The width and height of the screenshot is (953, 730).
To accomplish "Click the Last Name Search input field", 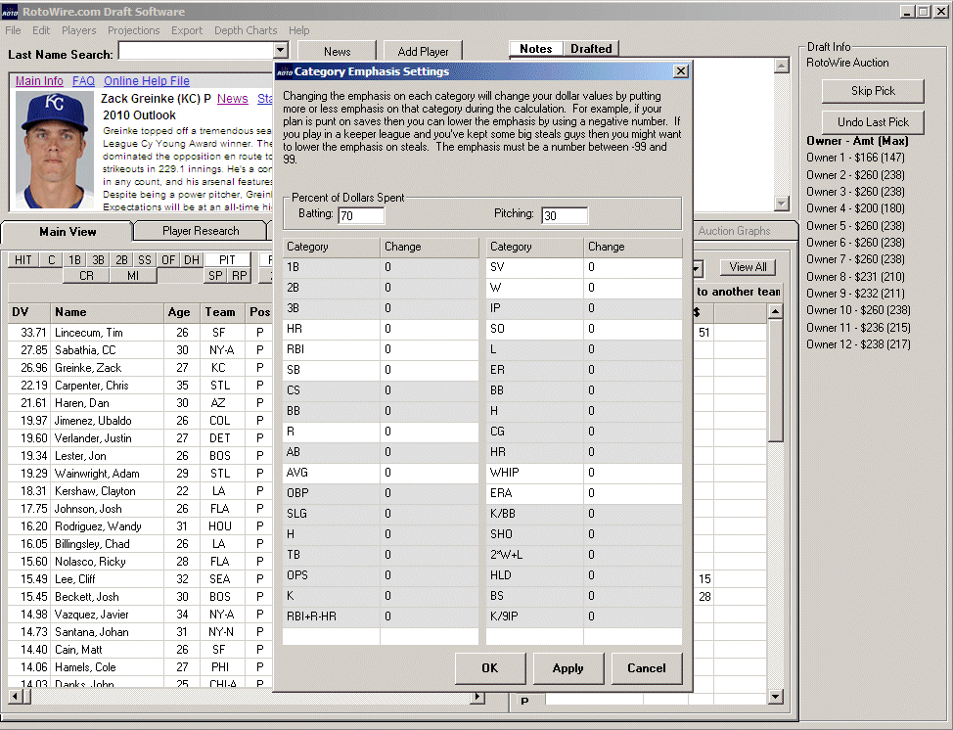I will coord(196,51).
